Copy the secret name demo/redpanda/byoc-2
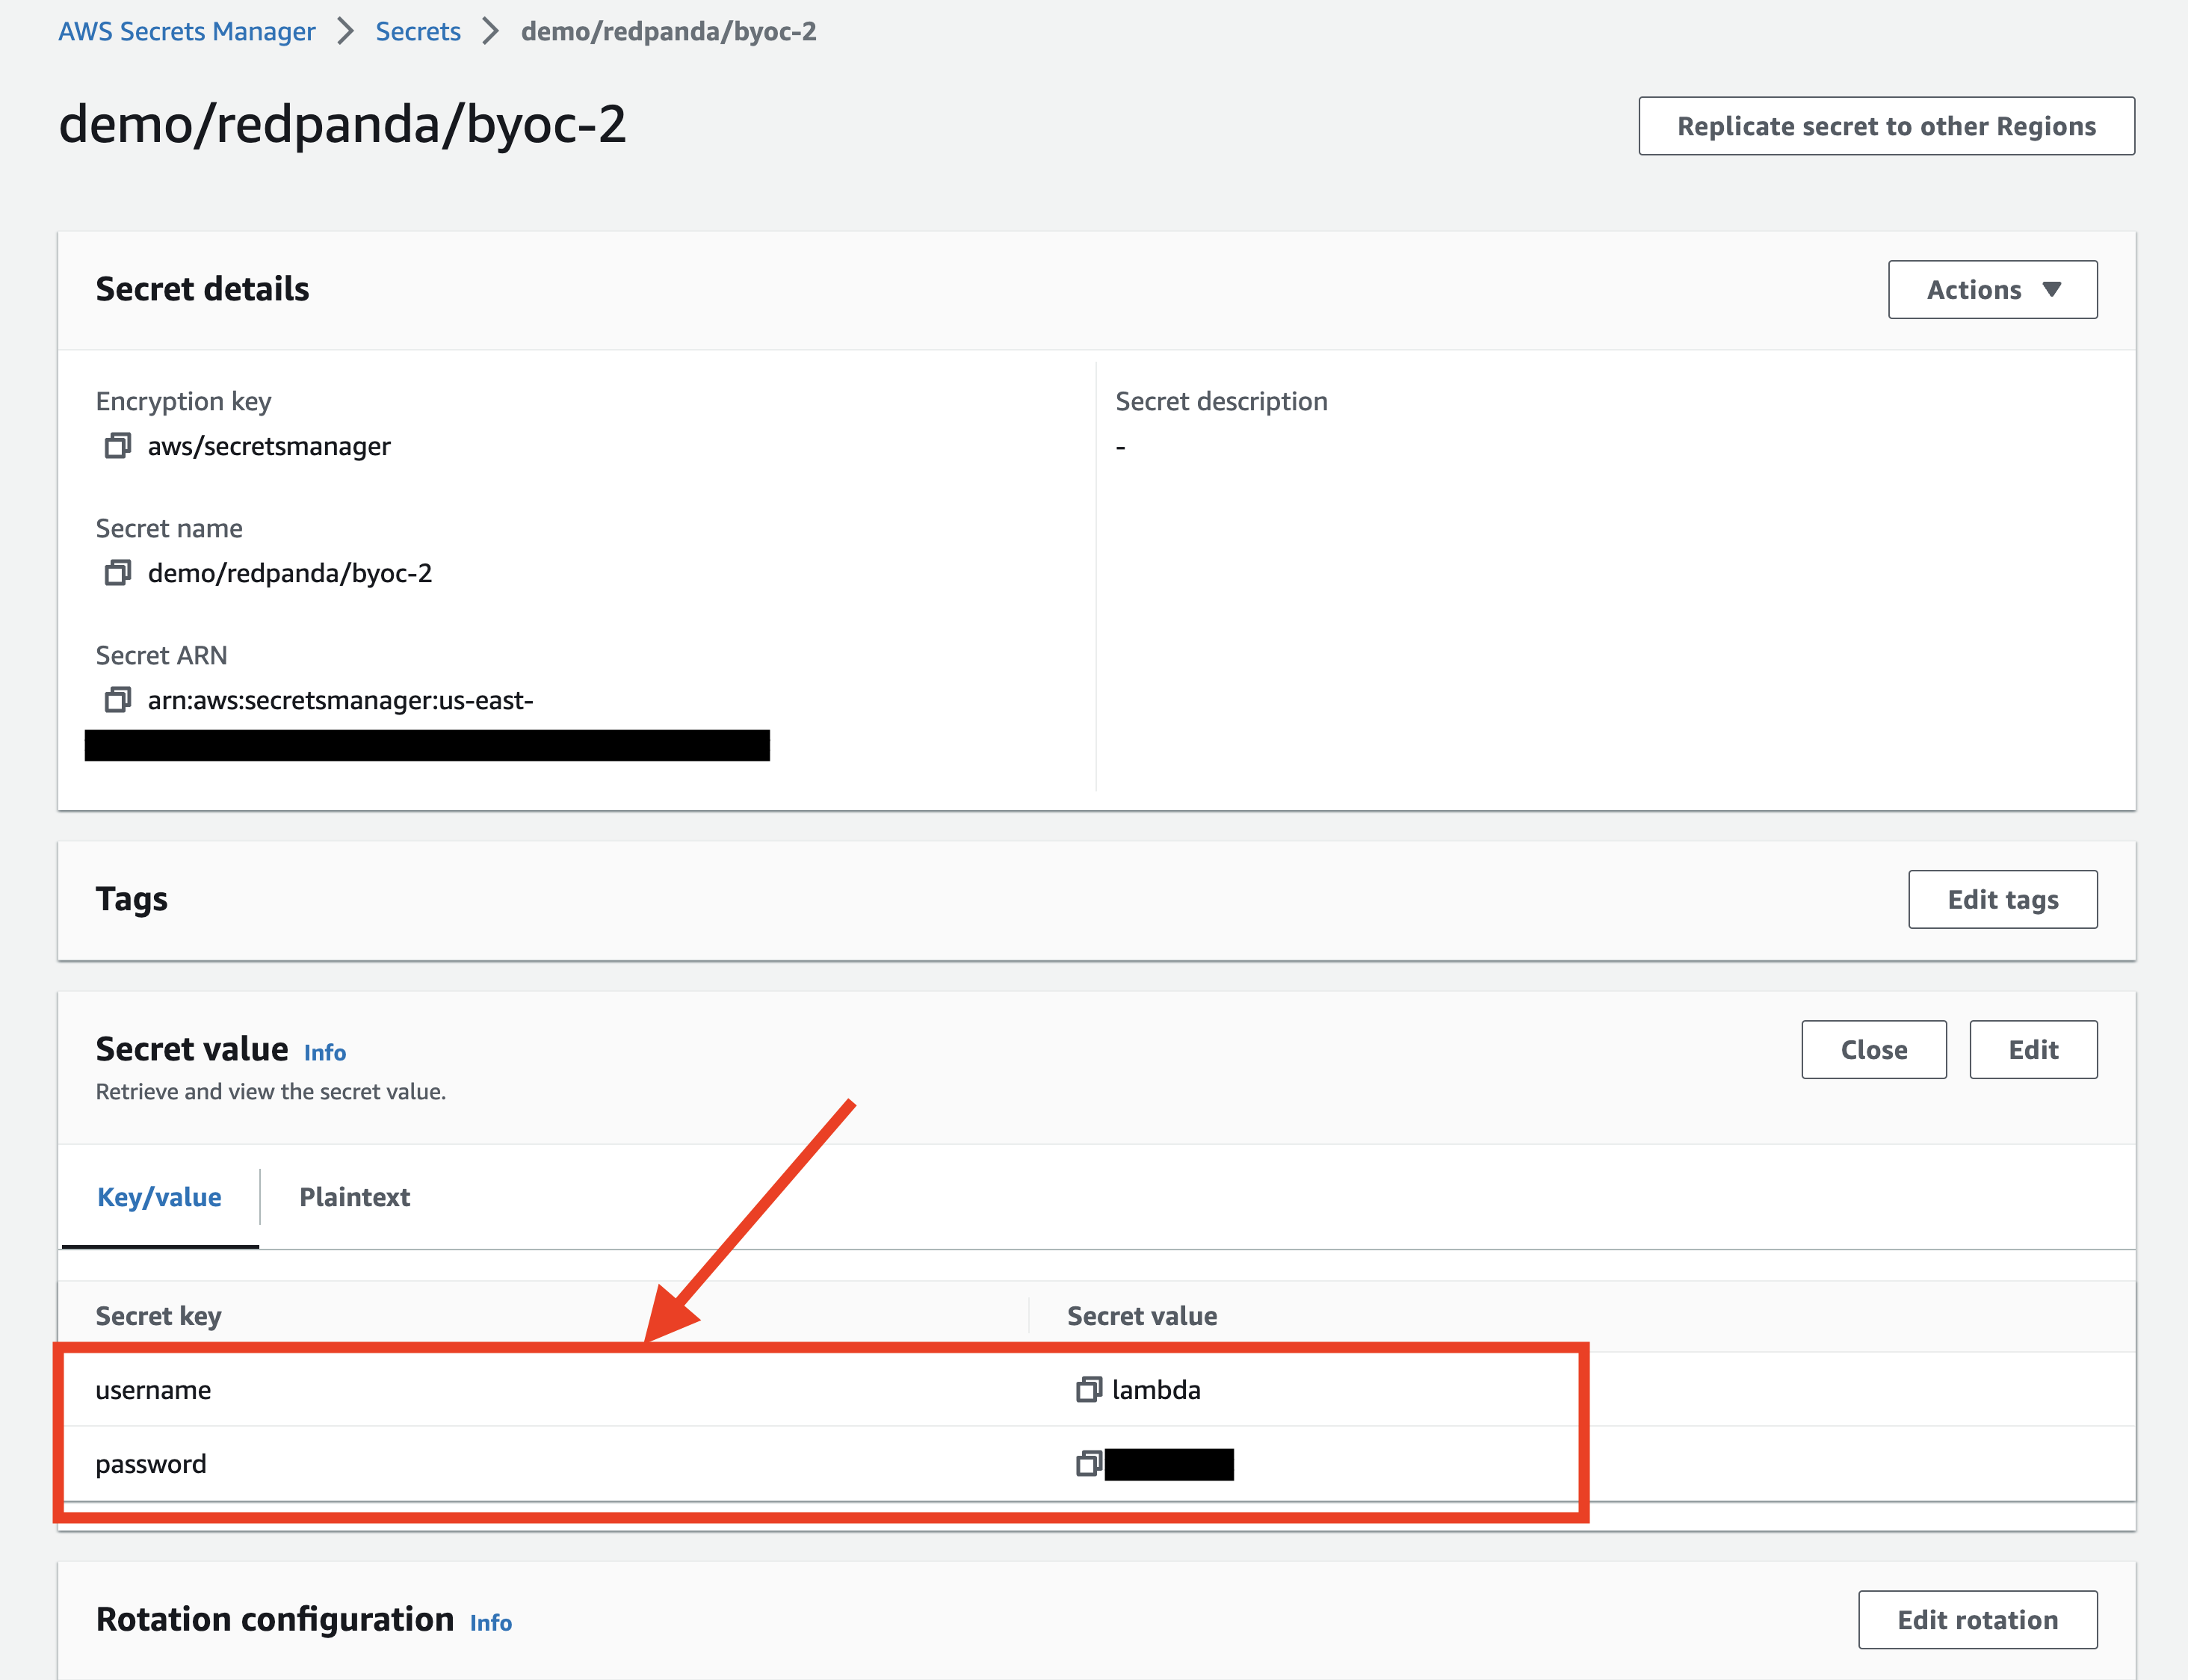 click(x=118, y=573)
